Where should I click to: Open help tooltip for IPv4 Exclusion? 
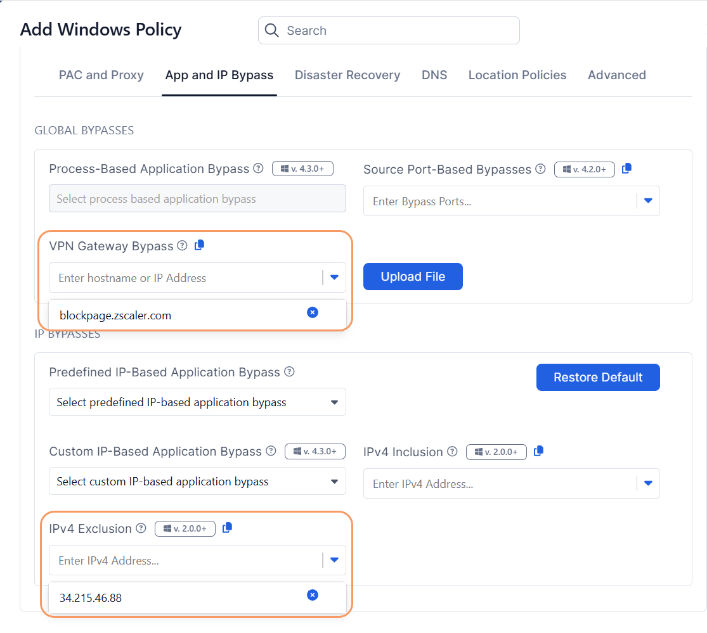(141, 528)
